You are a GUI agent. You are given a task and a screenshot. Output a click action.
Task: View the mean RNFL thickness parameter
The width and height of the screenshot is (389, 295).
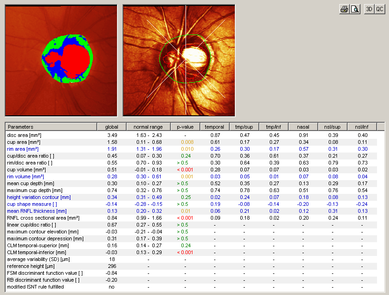[34, 211]
